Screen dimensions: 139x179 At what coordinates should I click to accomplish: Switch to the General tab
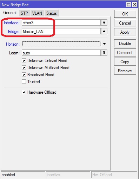coord(10,13)
